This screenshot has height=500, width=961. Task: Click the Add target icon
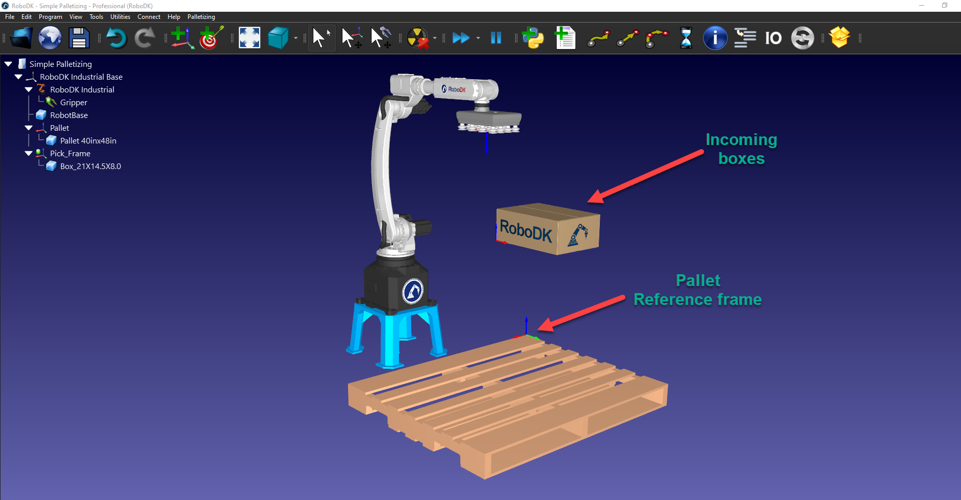(x=211, y=38)
